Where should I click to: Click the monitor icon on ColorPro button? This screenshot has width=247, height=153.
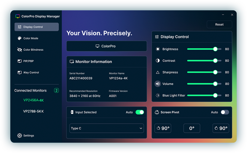point(98,46)
